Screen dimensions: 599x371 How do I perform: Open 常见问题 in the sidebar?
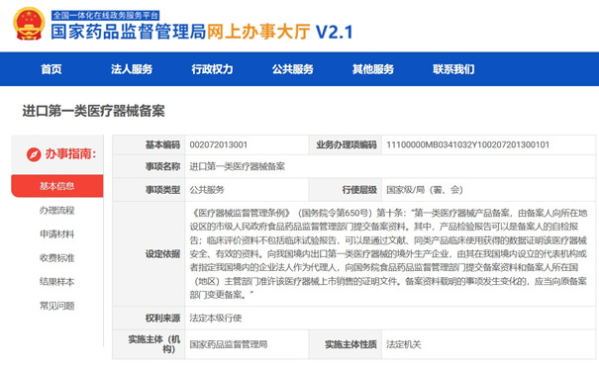(57, 306)
